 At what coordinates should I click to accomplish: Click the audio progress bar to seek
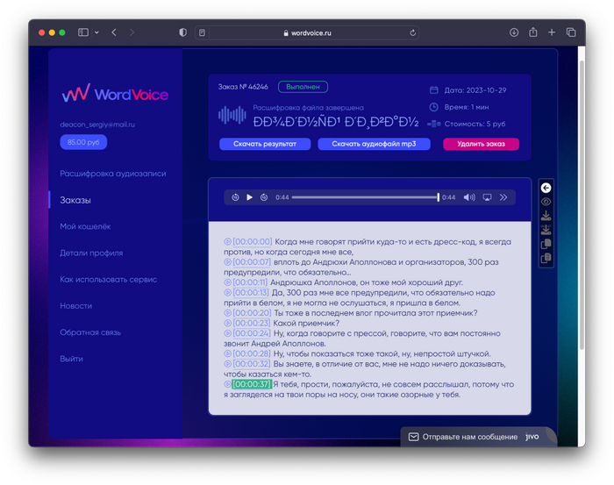(365, 197)
